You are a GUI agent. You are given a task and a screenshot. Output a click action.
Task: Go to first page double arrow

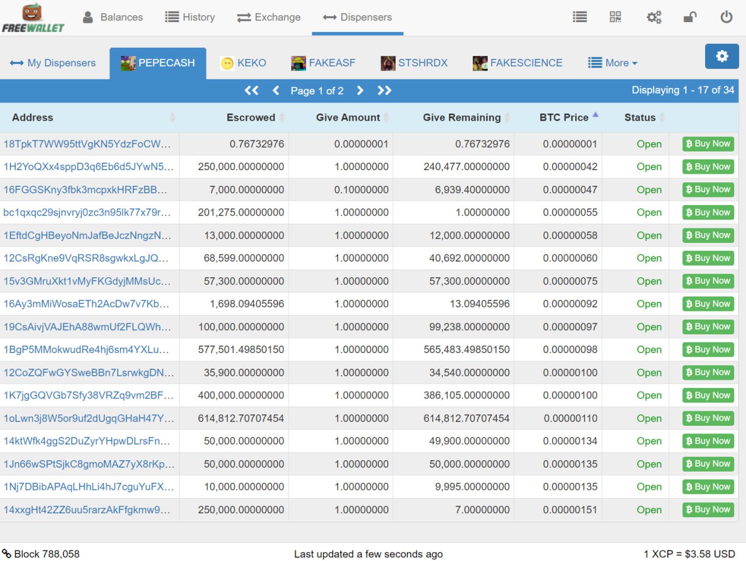251,90
